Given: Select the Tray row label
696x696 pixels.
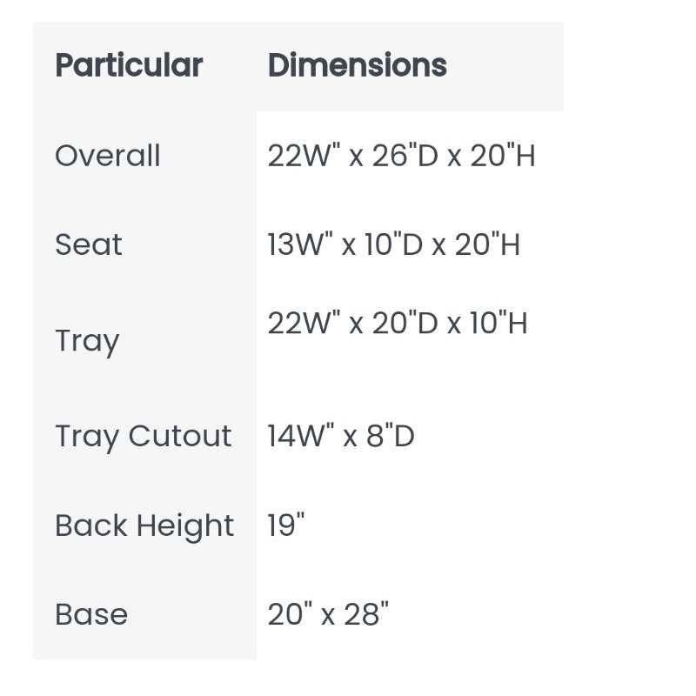Looking at the screenshot, I should tap(86, 340).
